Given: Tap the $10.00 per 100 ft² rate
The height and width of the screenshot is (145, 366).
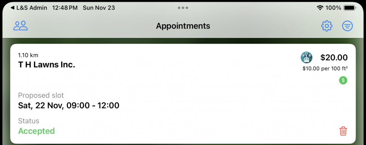Looking at the screenshot, I should (325, 68).
